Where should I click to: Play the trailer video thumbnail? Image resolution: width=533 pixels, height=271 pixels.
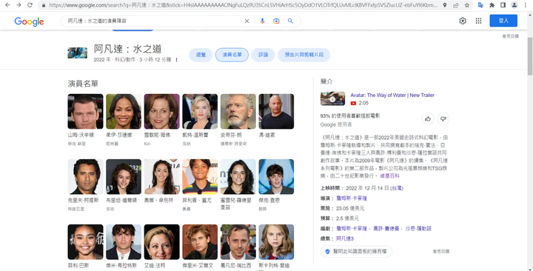pos(332,99)
